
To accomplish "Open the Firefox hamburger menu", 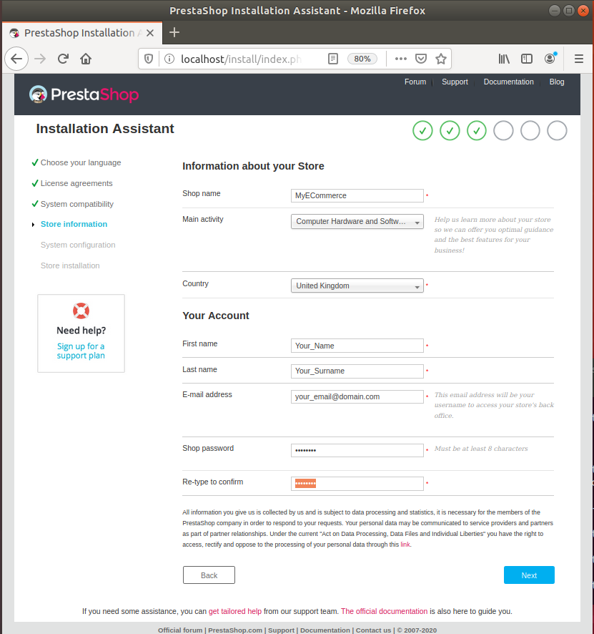I will click(579, 59).
